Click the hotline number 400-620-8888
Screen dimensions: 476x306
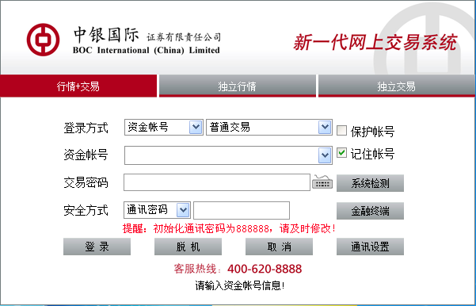pos(265,269)
